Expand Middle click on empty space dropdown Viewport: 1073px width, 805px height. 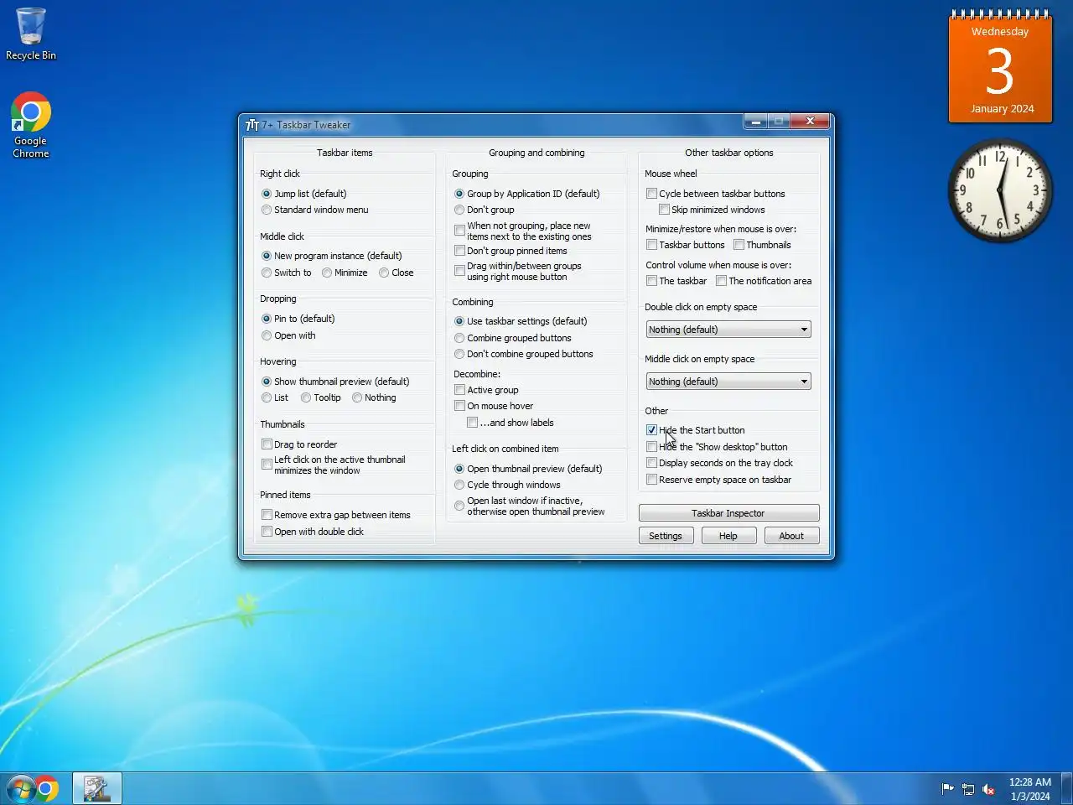pos(728,382)
